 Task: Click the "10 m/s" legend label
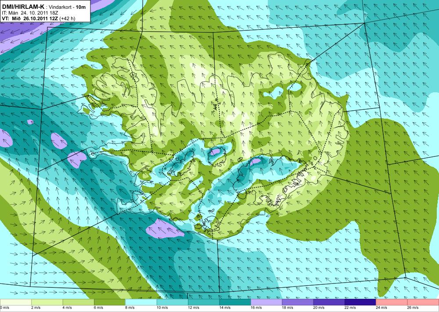click(162, 308)
